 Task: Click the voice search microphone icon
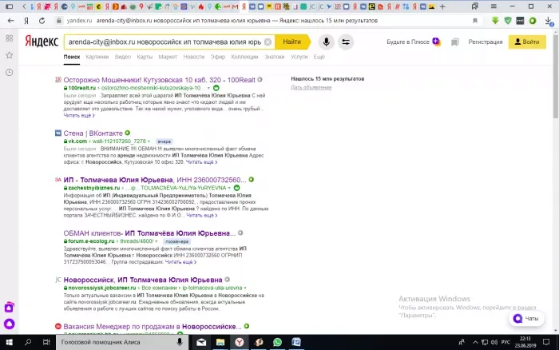tap(326, 42)
